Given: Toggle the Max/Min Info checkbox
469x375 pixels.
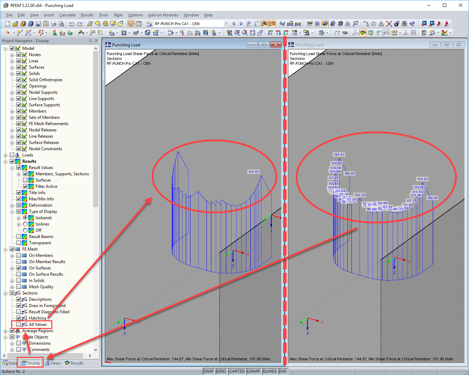Looking at the screenshot, I should click(19, 199).
